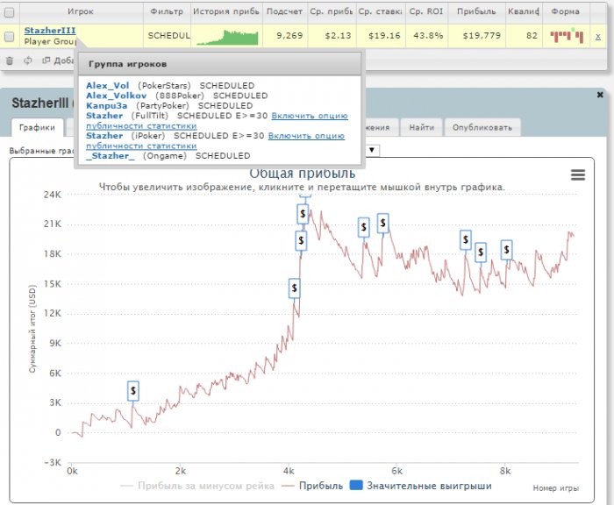614x505 pixels.
Task: Sort by the 'Ср. ROI' column header
Action: (423, 13)
